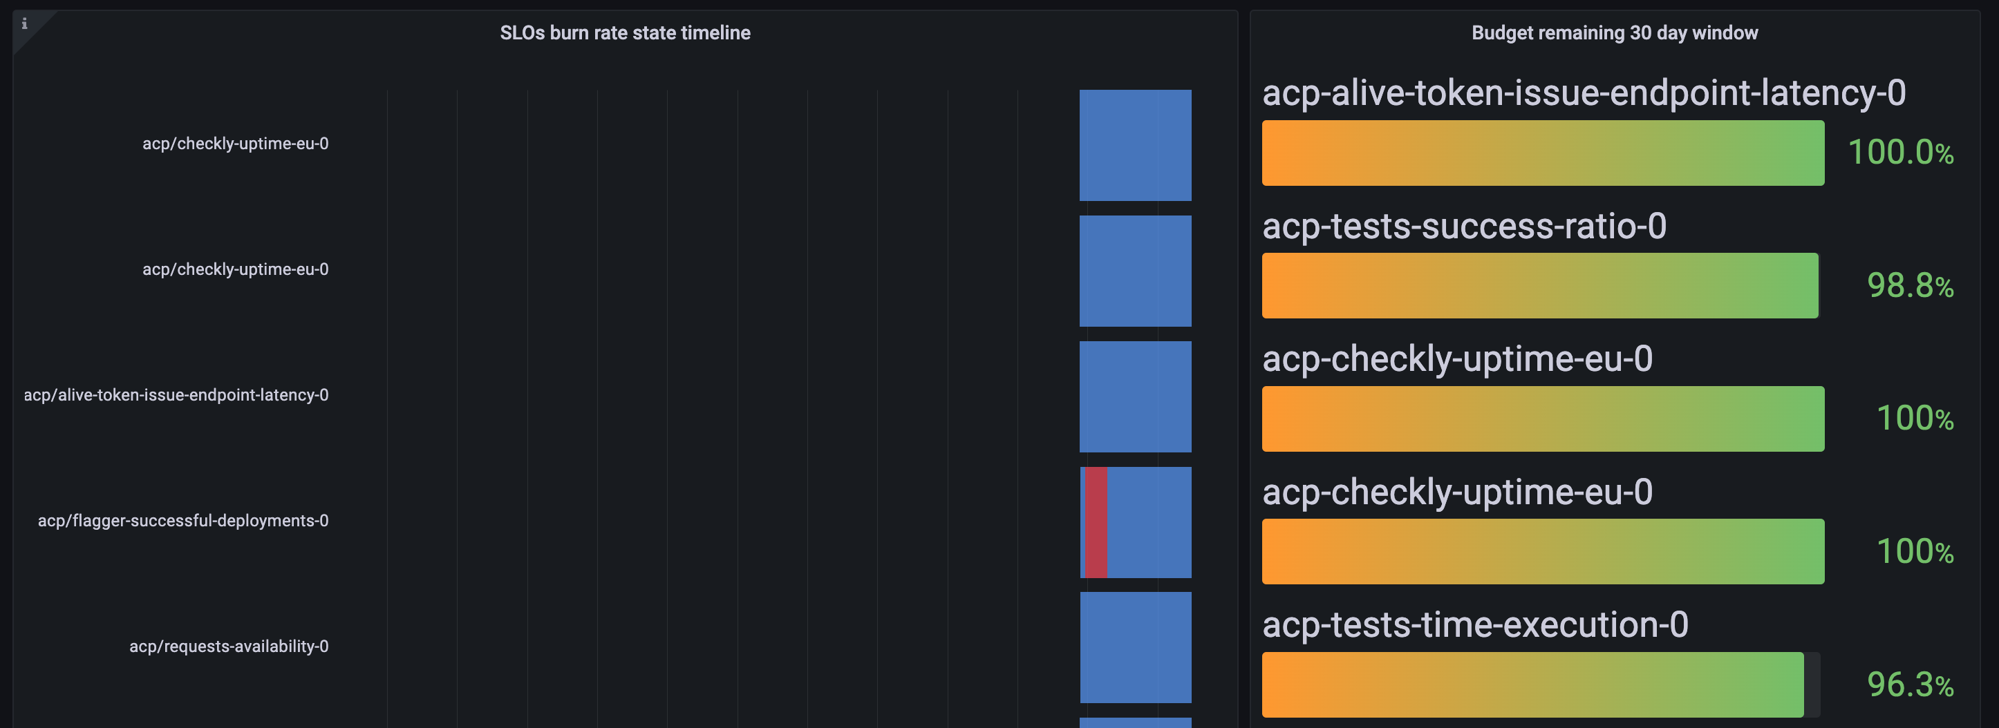The width and height of the screenshot is (1999, 728).
Task: Select the acp/alive-token-issue-endpoint-latency-0 timeline label
Action: pos(176,394)
